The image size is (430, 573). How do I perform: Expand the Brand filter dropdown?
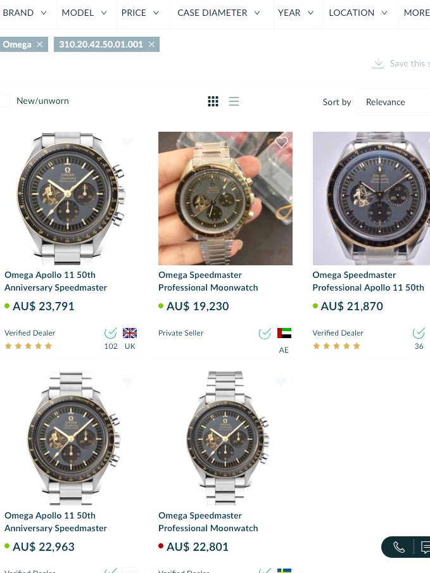pos(25,13)
